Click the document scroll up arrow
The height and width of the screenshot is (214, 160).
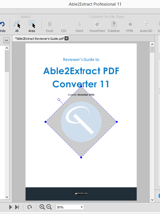coord(152,44)
